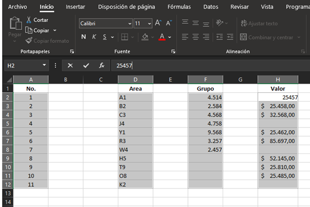The height and width of the screenshot is (207, 310).
Task: Switch to the Revisar tab
Action: 240,7
